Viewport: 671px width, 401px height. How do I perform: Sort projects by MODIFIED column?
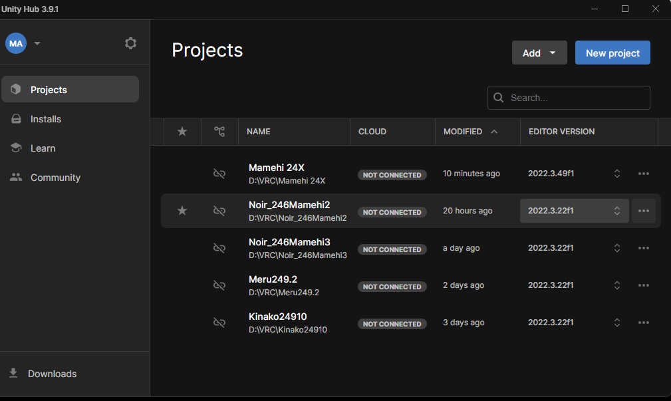tap(463, 132)
